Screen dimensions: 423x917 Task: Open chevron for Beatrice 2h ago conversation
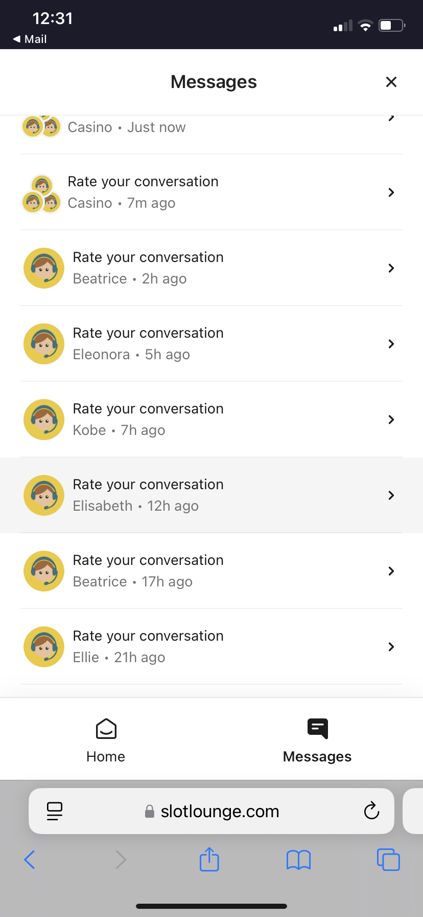(x=391, y=268)
